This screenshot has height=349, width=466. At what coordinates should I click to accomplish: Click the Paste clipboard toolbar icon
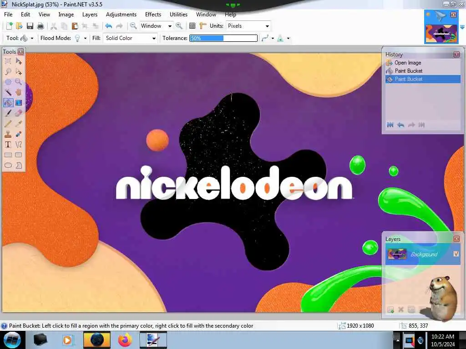75,26
